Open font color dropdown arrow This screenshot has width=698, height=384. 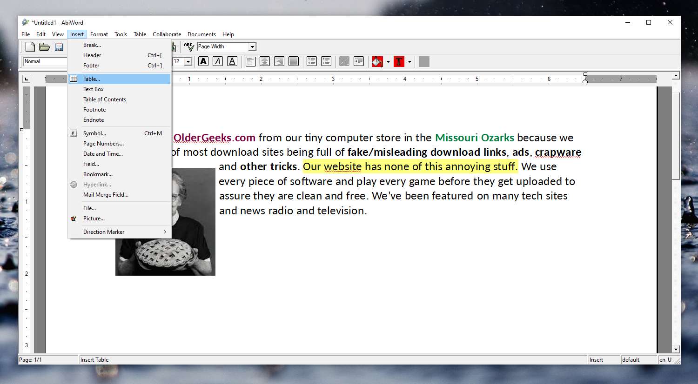[x=409, y=61]
